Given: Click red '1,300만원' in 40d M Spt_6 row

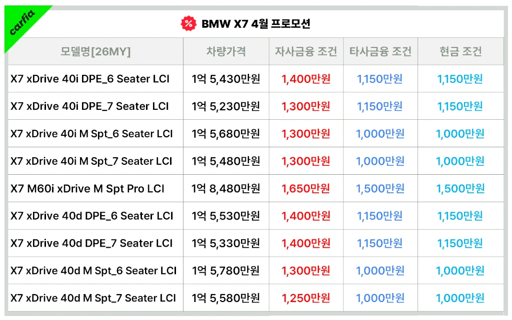Looking at the screenshot, I should coord(306,271).
